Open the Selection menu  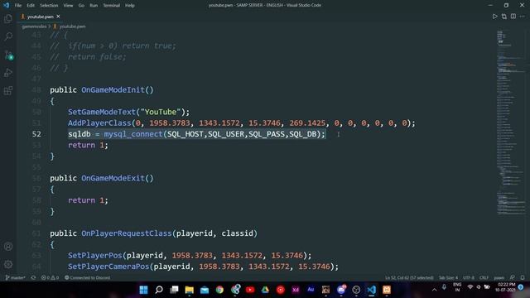pos(49,5)
